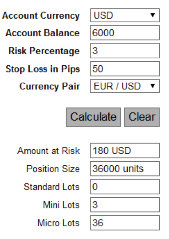Focus the Stop Loss in Pips field
169x239 pixels.
pyautogui.click(x=125, y=68)
